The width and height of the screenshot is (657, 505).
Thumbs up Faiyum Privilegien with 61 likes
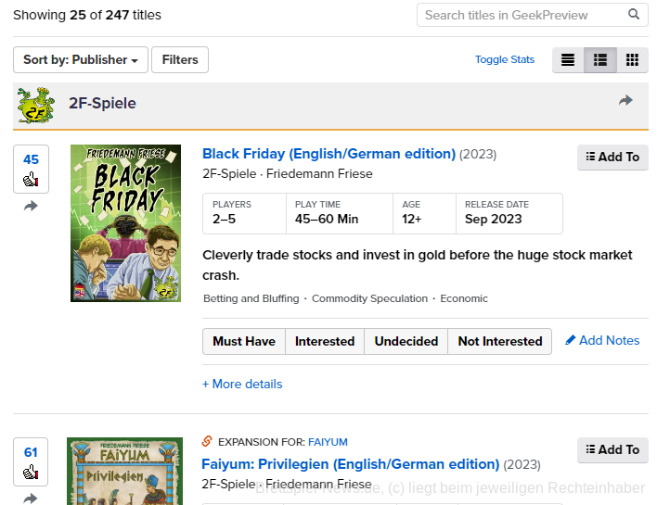point(31,461)
